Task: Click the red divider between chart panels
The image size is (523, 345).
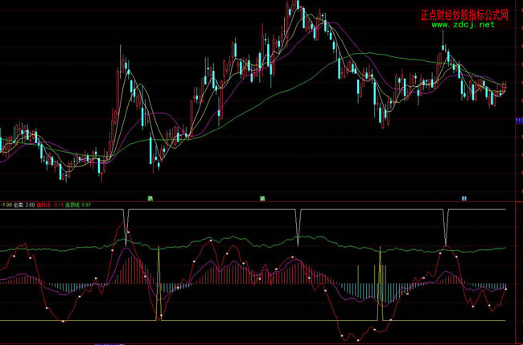Action: coord(241,201)
